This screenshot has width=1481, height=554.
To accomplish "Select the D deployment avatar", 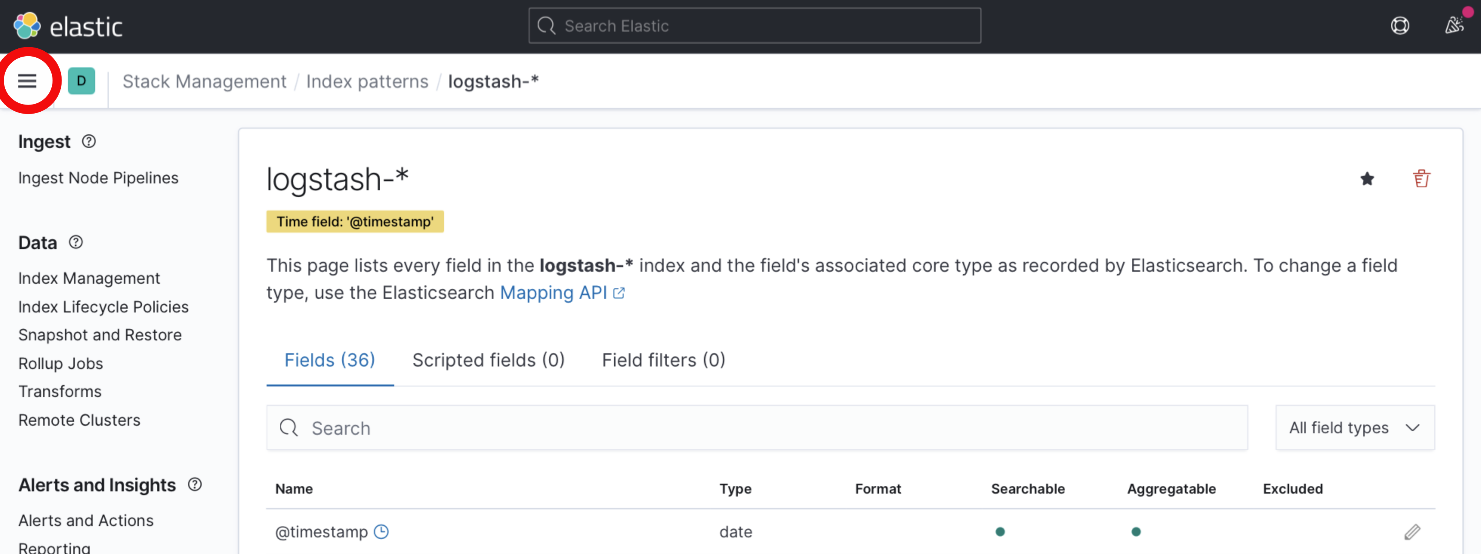I will [81, 81].
